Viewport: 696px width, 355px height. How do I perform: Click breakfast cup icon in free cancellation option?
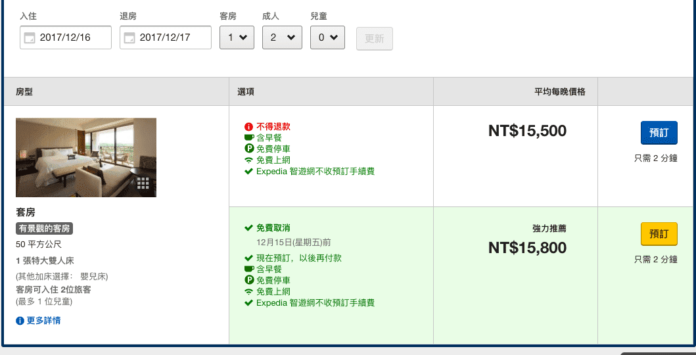(x=249, y=270)
